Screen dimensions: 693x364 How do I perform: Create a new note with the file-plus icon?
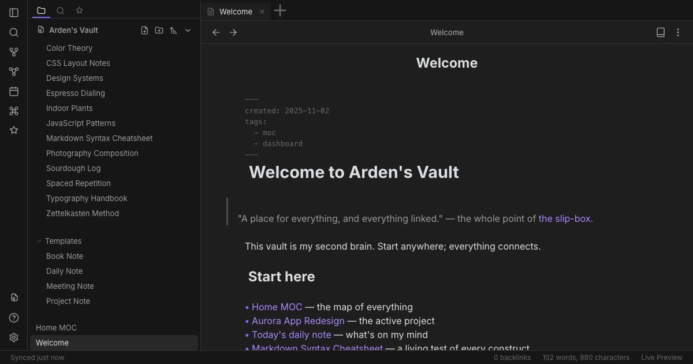(144, 30)
